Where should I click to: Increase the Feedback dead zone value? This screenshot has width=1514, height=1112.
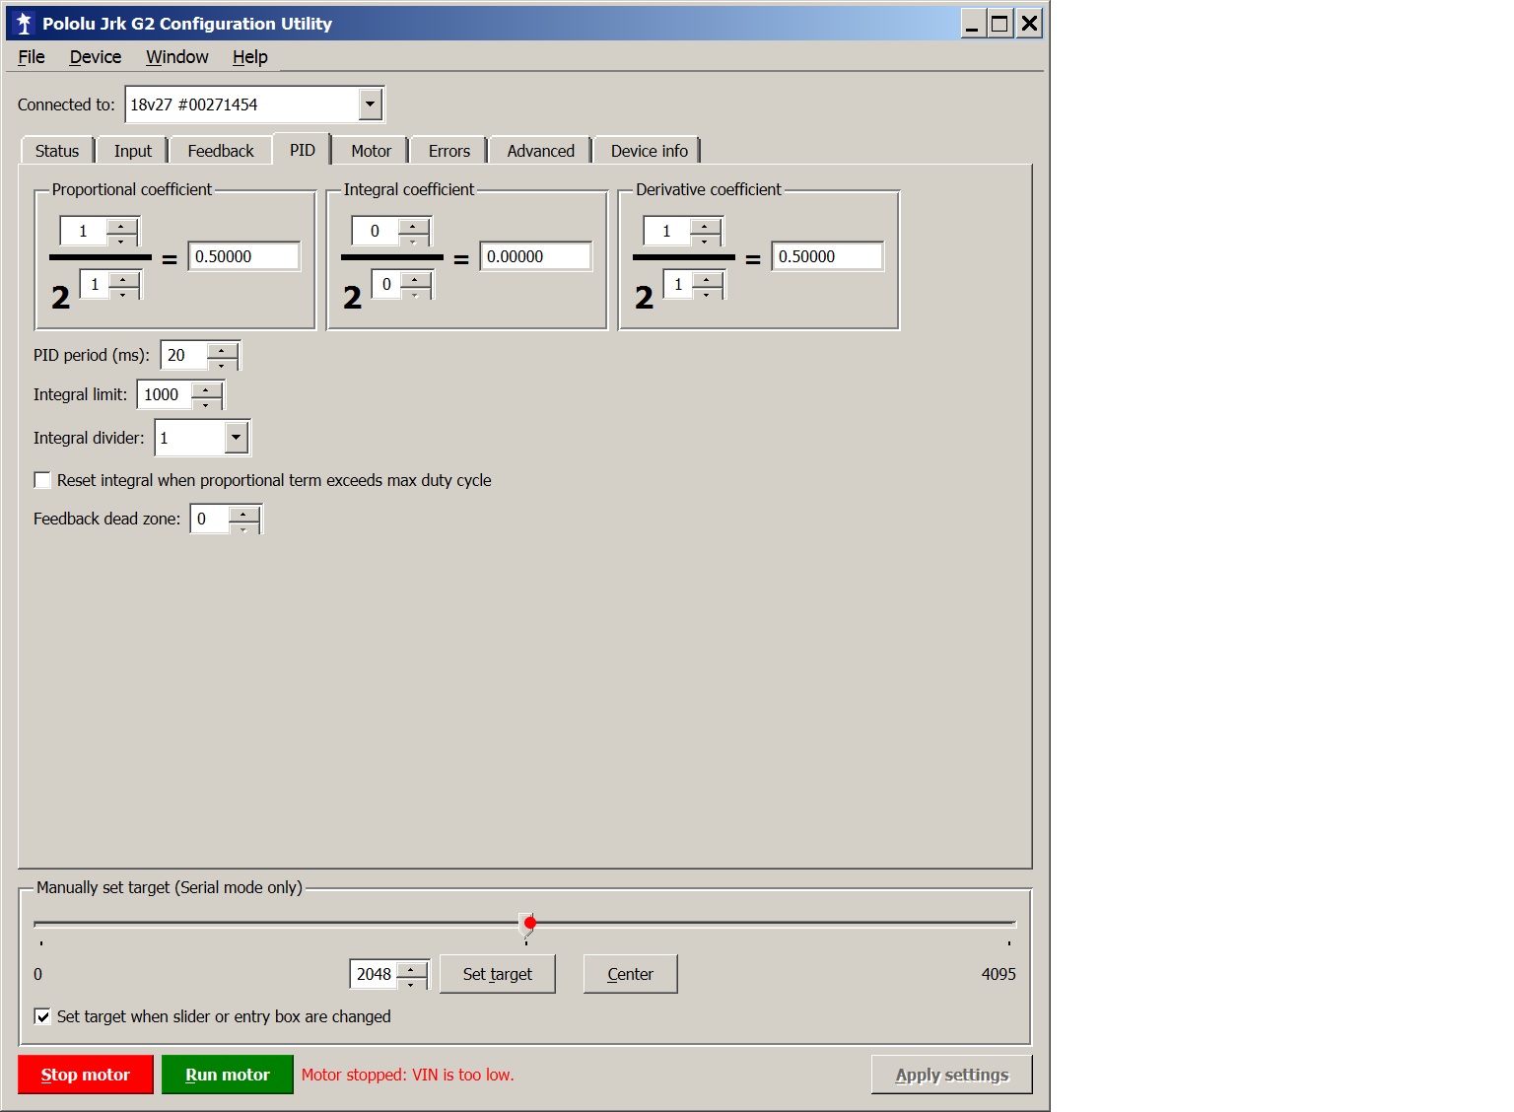[243, 513]
